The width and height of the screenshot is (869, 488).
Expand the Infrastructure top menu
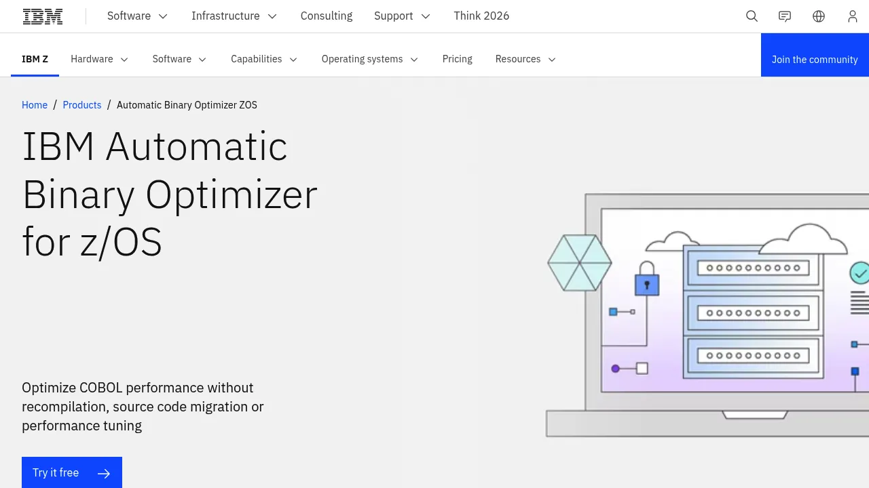click(x=234, y=16)
